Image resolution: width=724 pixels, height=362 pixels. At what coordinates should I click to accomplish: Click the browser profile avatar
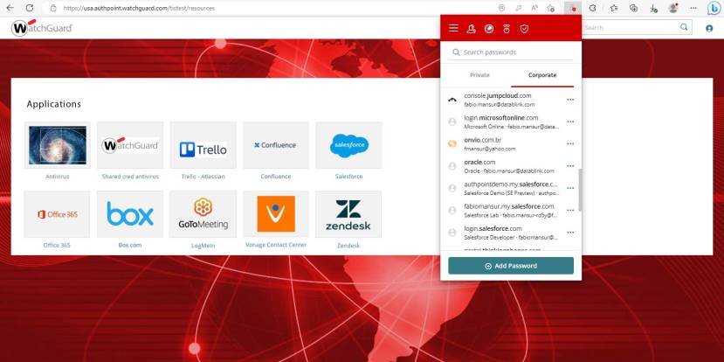(x=673, y=8)
